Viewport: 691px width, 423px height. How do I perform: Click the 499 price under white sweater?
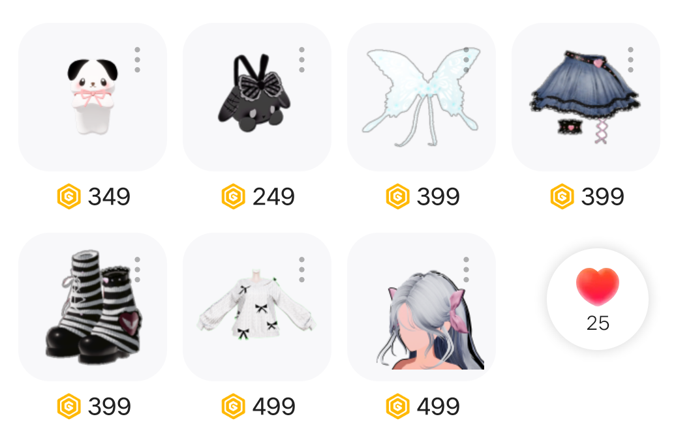(x=273, y=406)
